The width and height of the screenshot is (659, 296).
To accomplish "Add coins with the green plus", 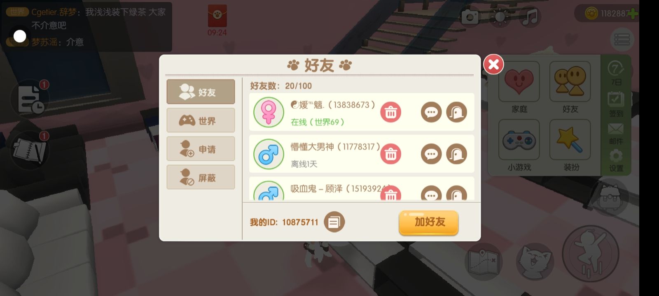I will tap(632, 14).
